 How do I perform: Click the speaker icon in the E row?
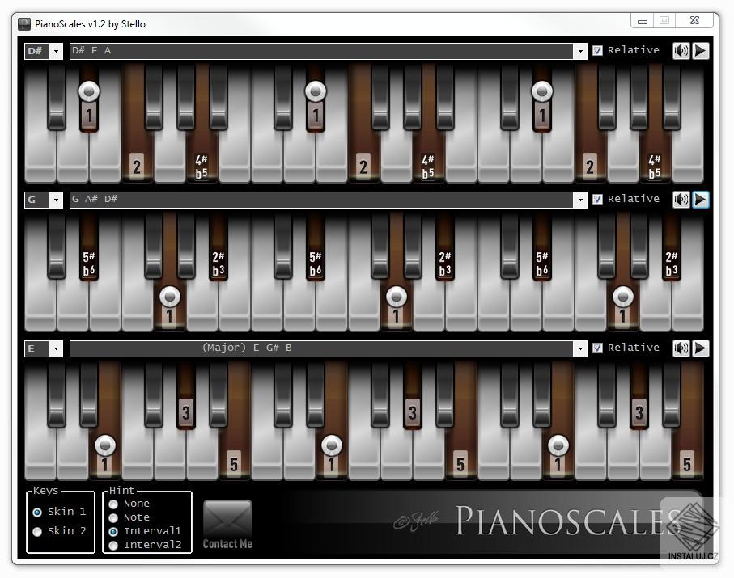(x=681, y=348)
